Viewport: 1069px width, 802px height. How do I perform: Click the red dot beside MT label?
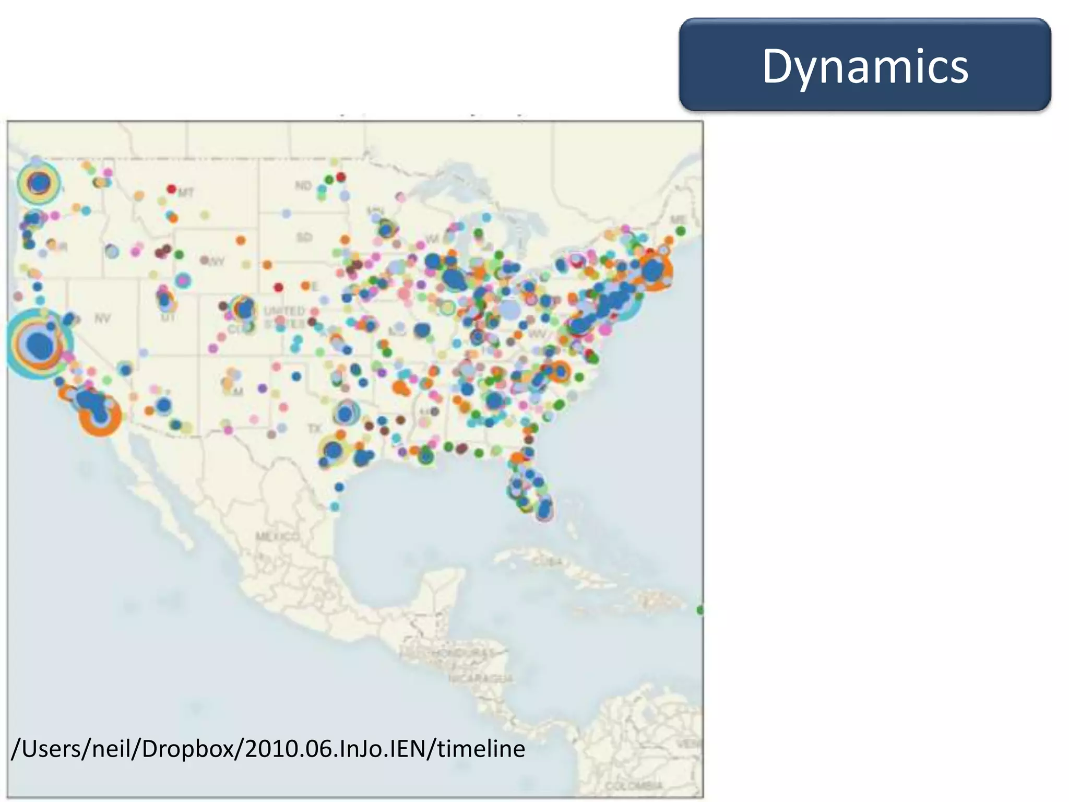click(x=171, y=188)
